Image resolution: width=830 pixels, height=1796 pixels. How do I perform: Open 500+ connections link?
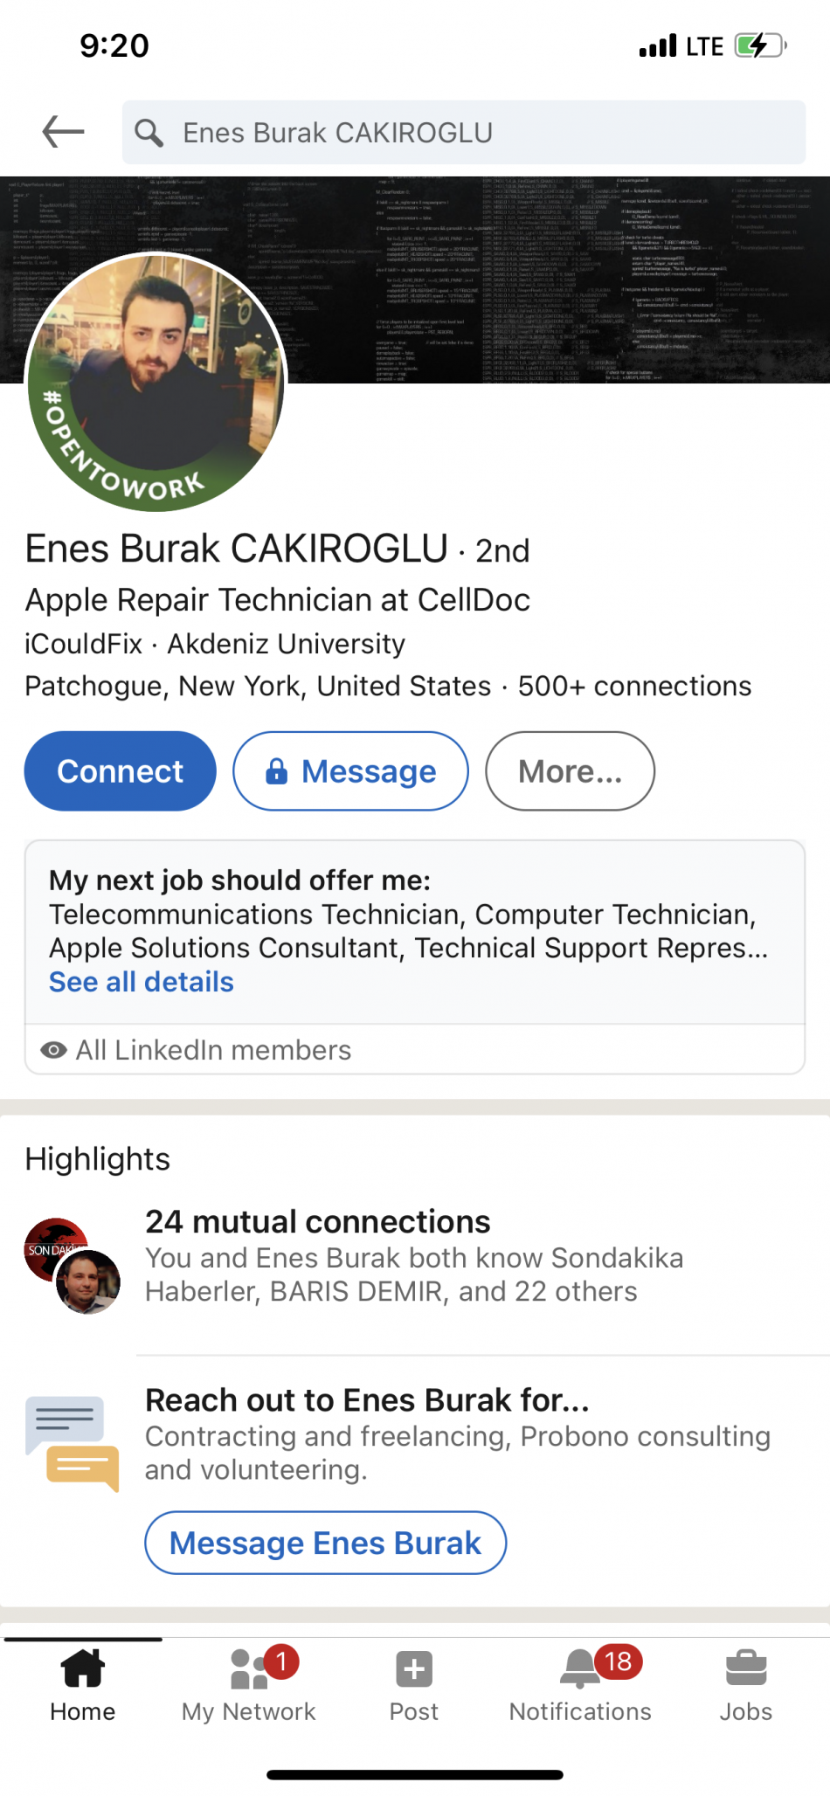634,686
